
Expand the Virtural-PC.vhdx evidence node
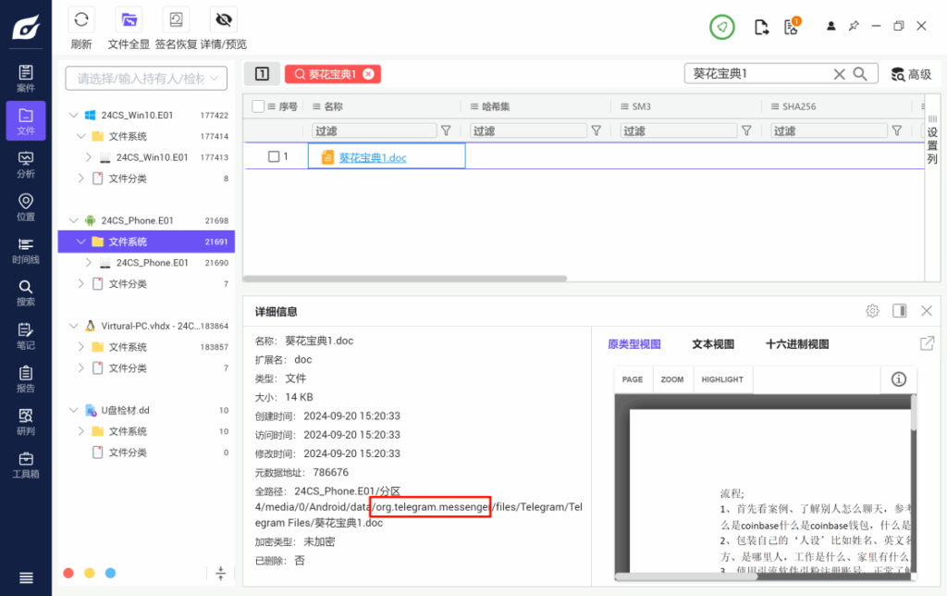click(72, 326)
